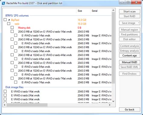The width and height of the screenshot is (143, 115).
Task: Click the Disk image files group header
Action: point(14,87)
